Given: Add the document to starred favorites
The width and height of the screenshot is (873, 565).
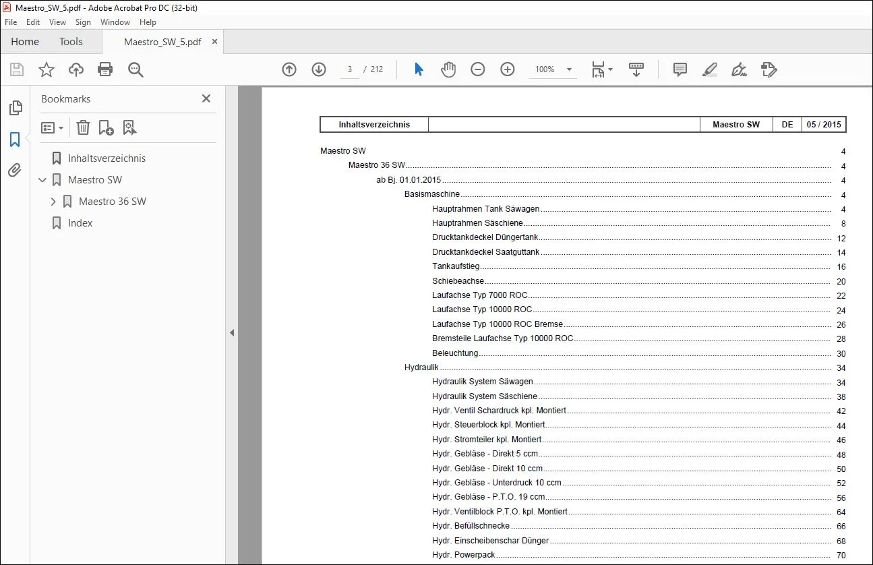Looking at the screenshot, I should [x=47, y=69].
